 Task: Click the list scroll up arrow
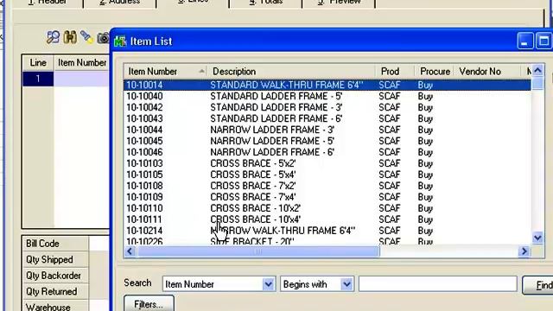tap(537, 71)
